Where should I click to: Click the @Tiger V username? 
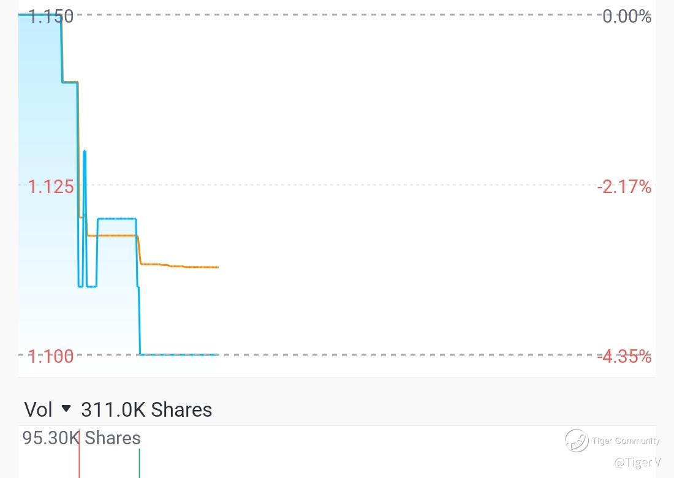pos(637,462)
